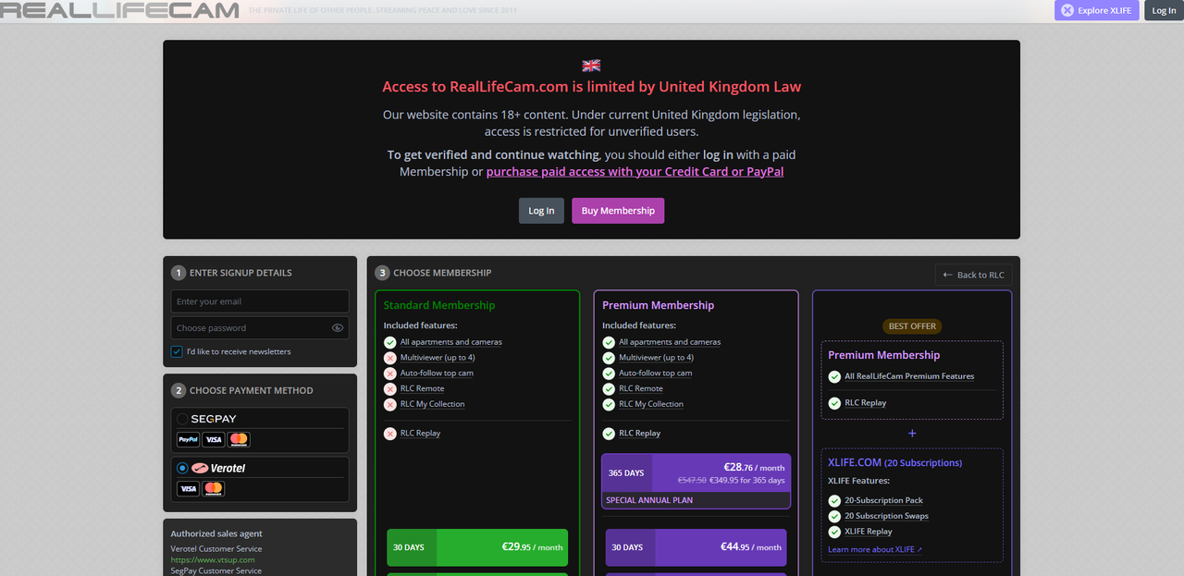Click the top-right Log In button
This screenshot has height=576, width=1184.
point(1164,10)
